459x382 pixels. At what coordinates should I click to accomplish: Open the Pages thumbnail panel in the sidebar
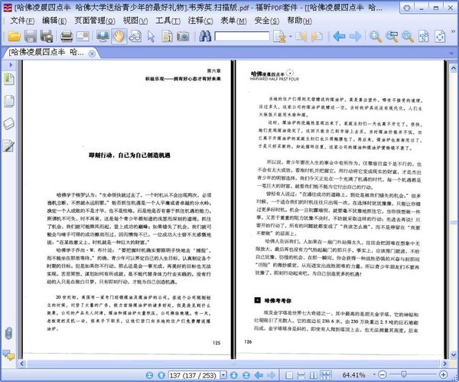8,101
